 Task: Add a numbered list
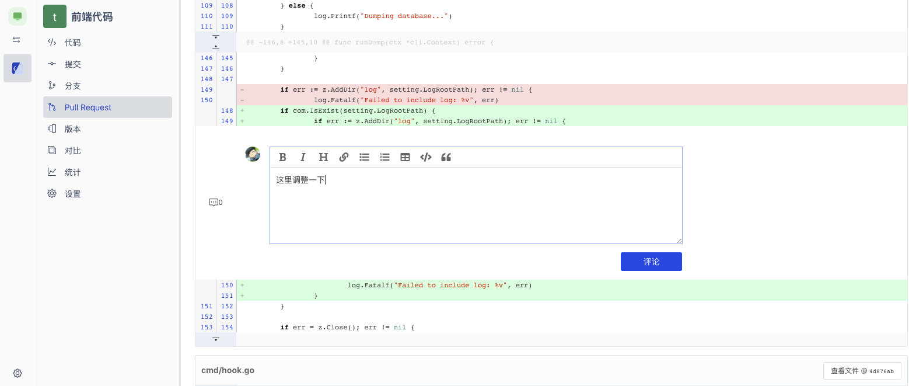pyautogui.click(x=384, y=157)
